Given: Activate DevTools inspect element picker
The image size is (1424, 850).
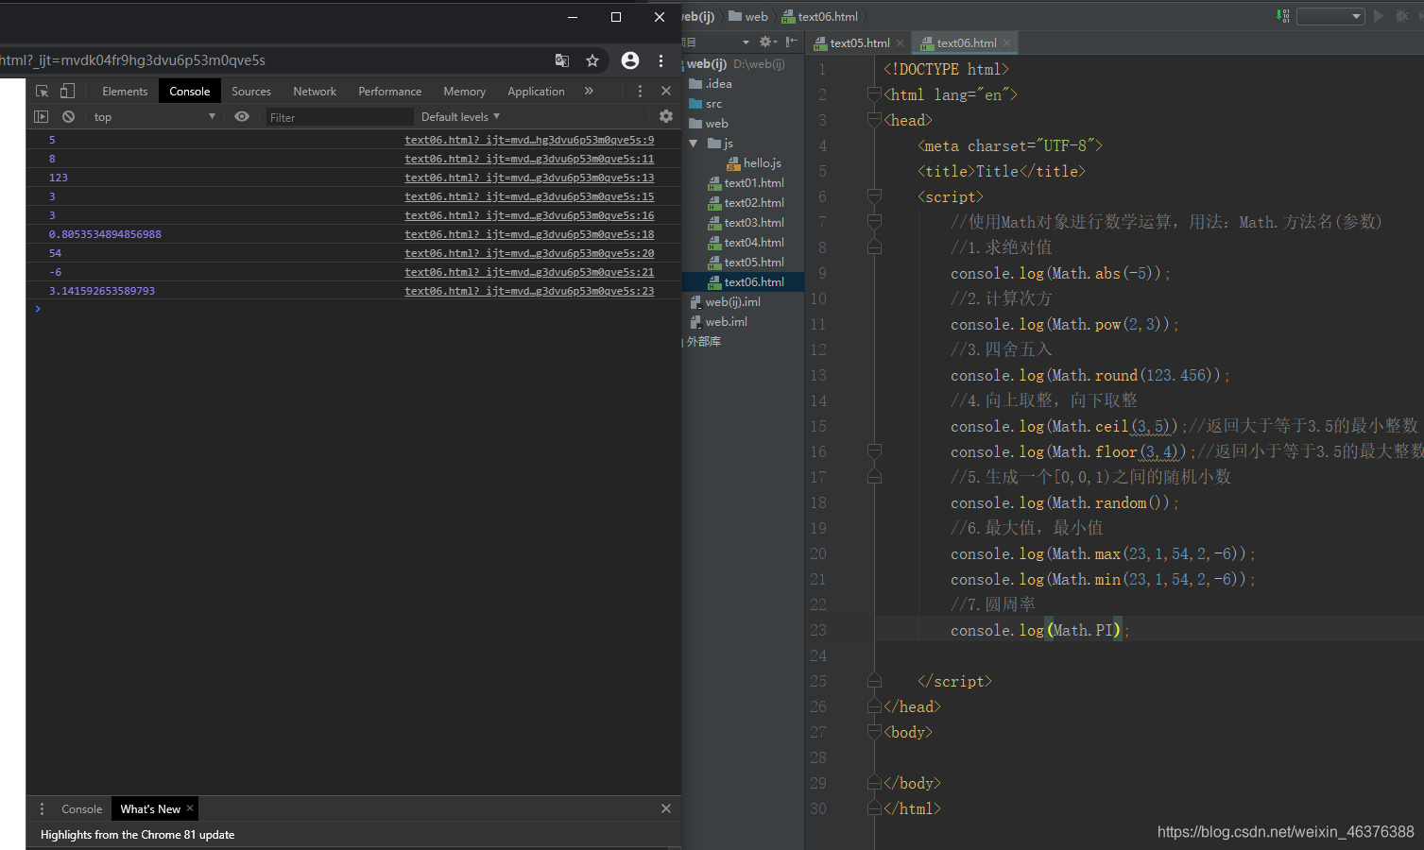Looking at the screenshot, I should point(42,91).
